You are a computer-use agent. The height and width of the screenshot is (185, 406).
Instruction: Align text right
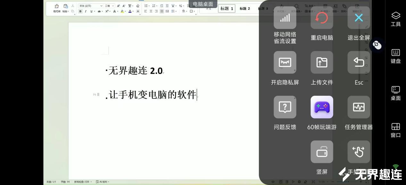156,11
